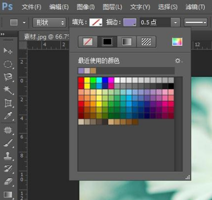Choose the Solid Color stroke option

[107, 42]
